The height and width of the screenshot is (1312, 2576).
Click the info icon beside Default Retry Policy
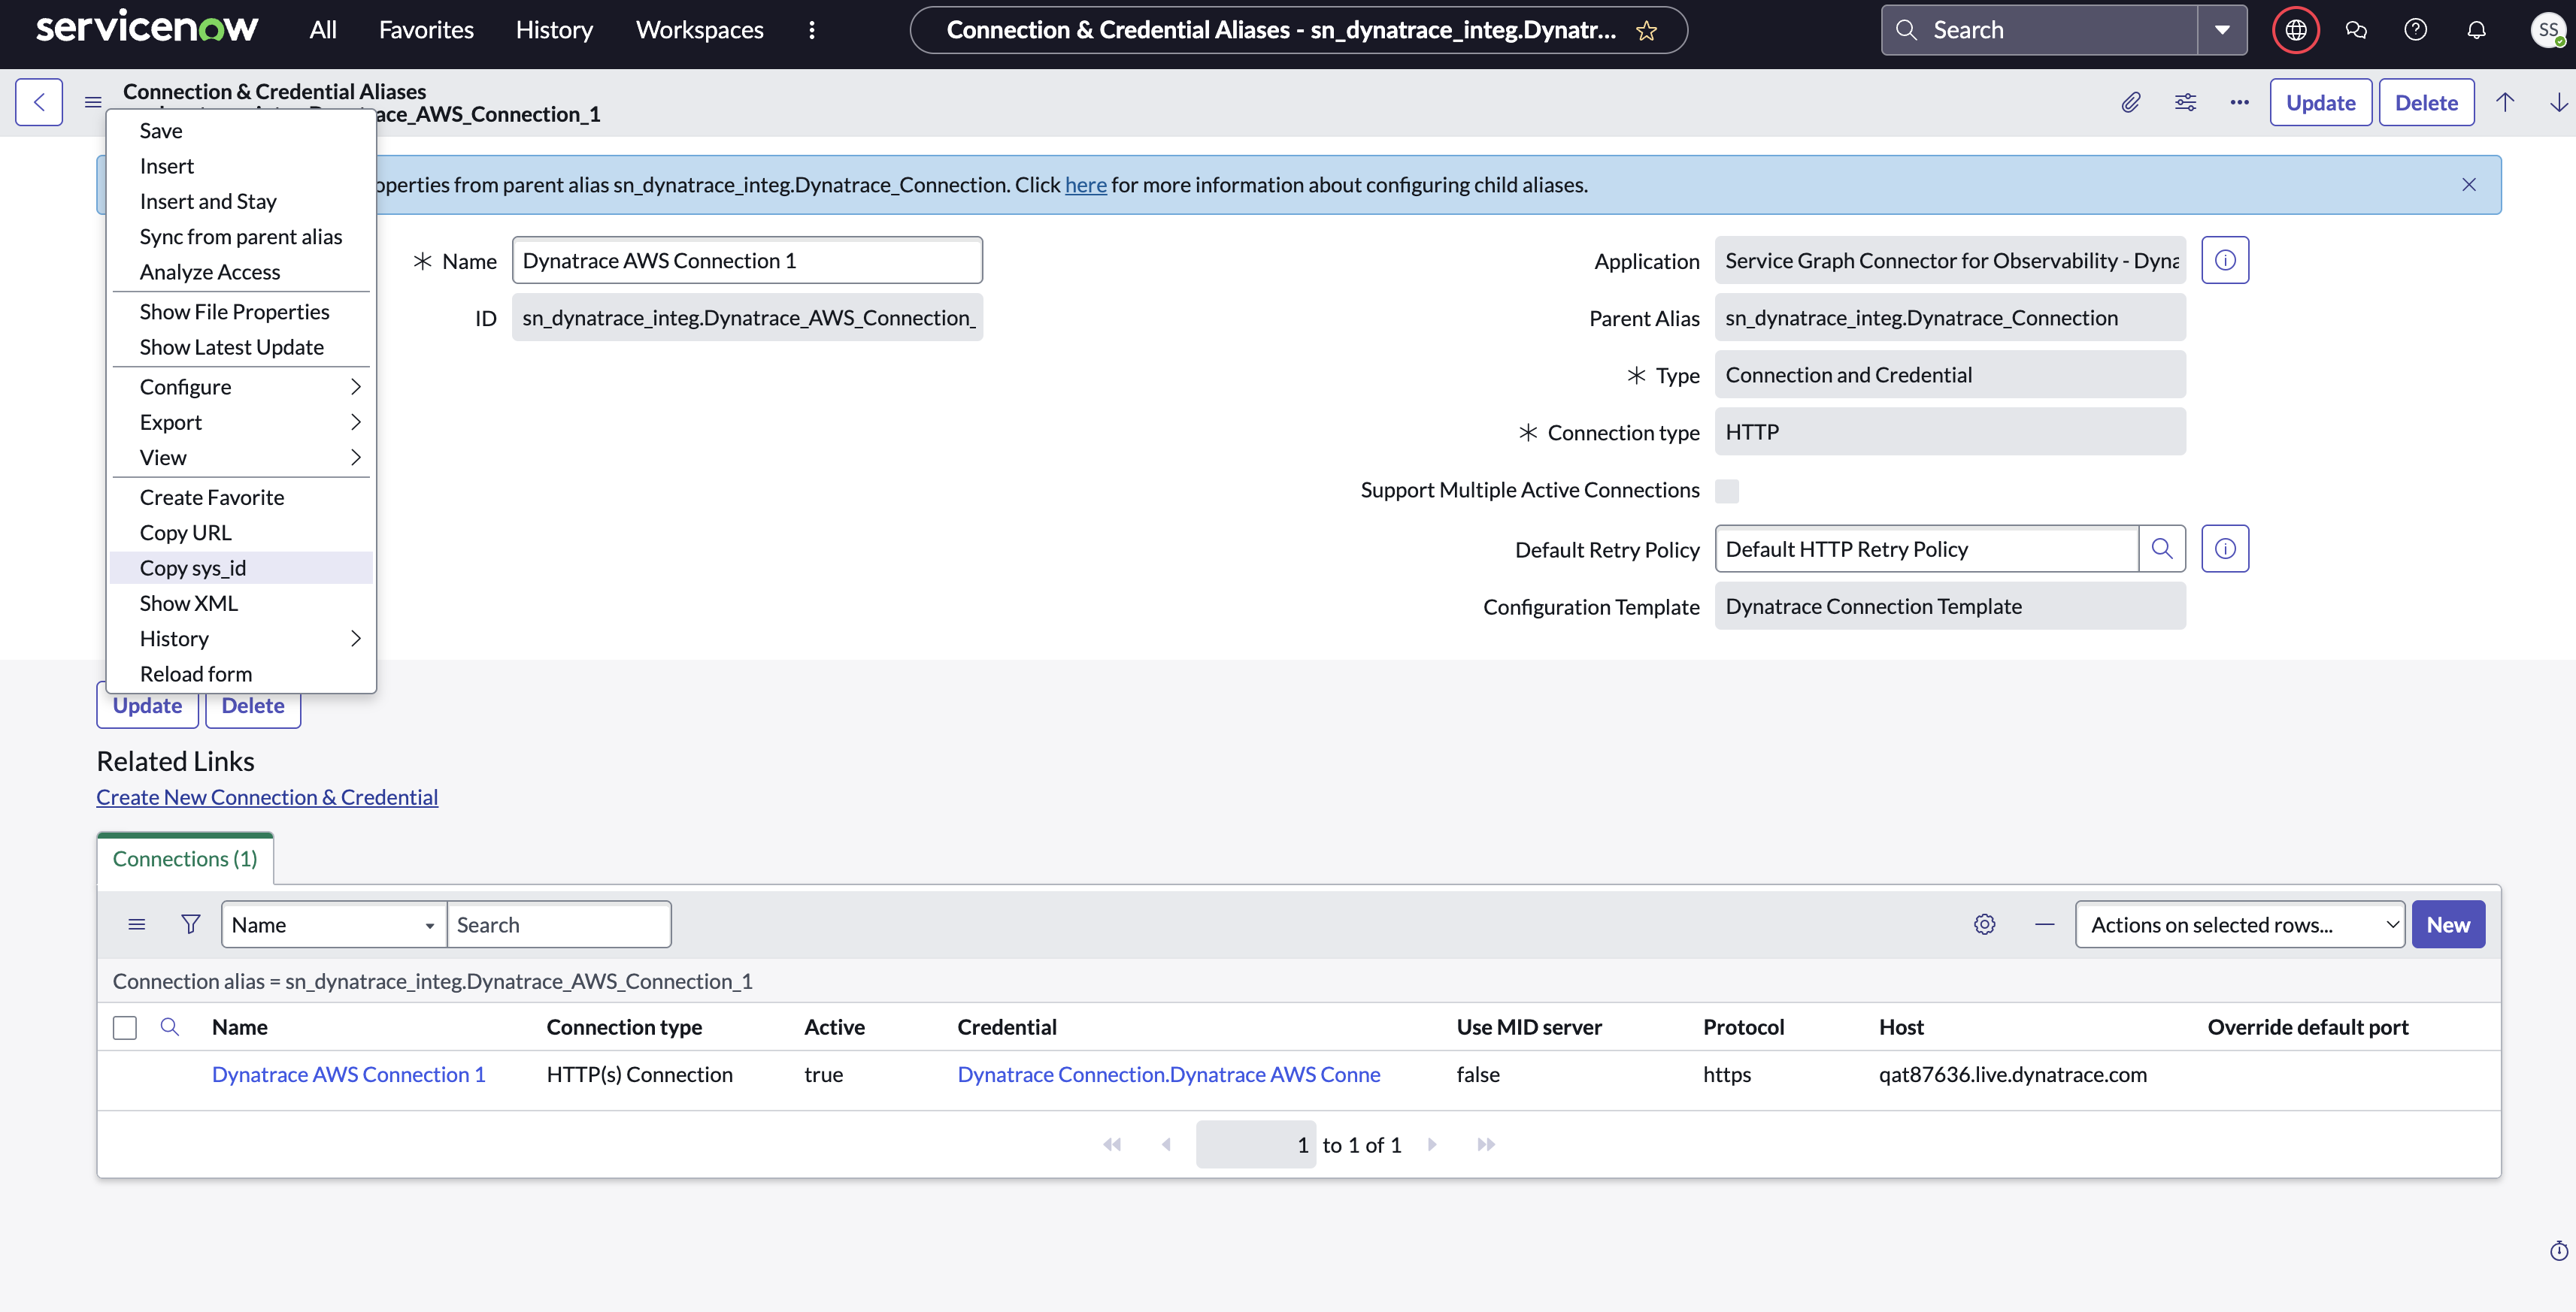[x=2225, y=549]
